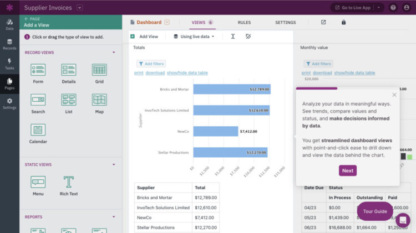Screen dimensions: 416x233
Task: Collapse the Record Views section
Action: 114,53
